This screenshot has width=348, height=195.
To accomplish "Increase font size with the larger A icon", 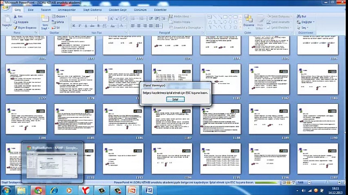I will click(x=111, y=19).
